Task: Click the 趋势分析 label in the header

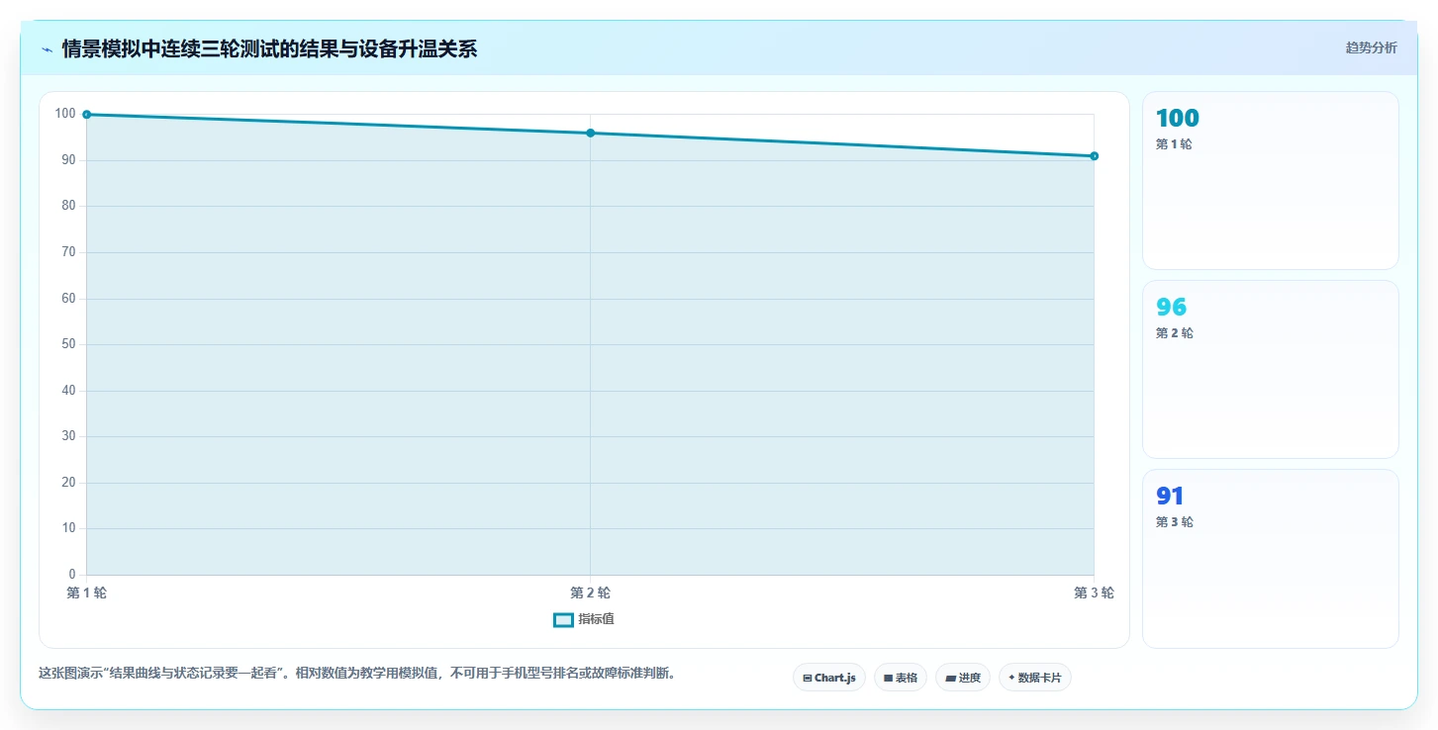Action: click(x=1371, y=47)
